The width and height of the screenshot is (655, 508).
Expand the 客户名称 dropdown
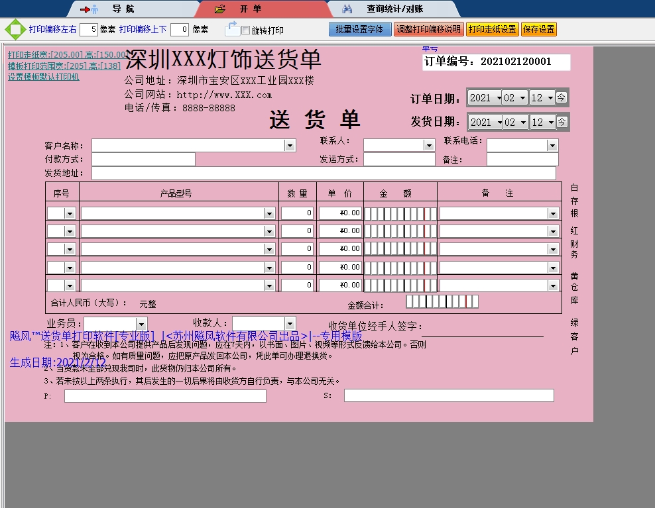click(289, 146)
